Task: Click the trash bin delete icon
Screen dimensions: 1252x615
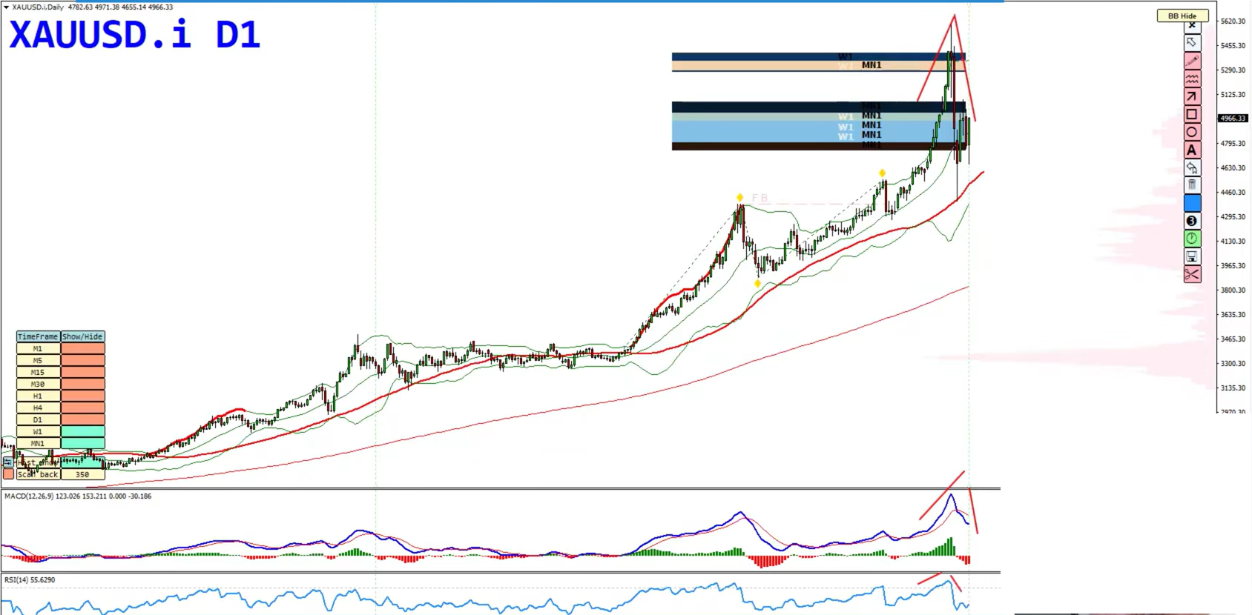Action: [1192, 185]
